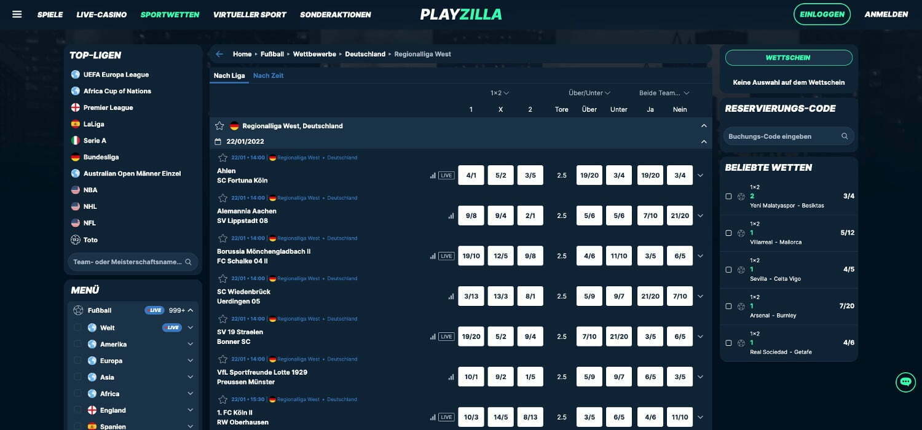Open statistics icon for Alemannia Aachen match
Image resolution: width=922 pixels, height=430 pixels.
(451, 216)
